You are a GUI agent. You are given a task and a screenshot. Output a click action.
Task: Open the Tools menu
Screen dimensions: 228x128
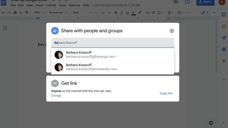(x=62, y=5)
